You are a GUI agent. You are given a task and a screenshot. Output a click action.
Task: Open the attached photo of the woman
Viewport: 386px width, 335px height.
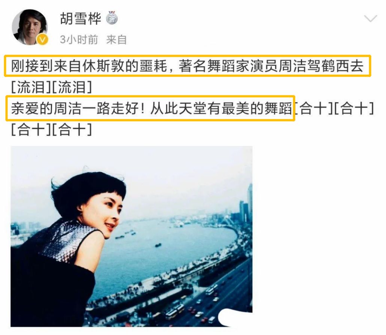click(131, 236)
